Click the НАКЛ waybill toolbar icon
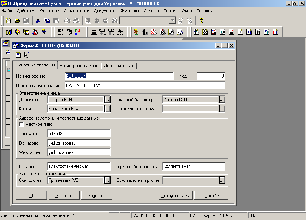The image size is (306, 220). 111,32
